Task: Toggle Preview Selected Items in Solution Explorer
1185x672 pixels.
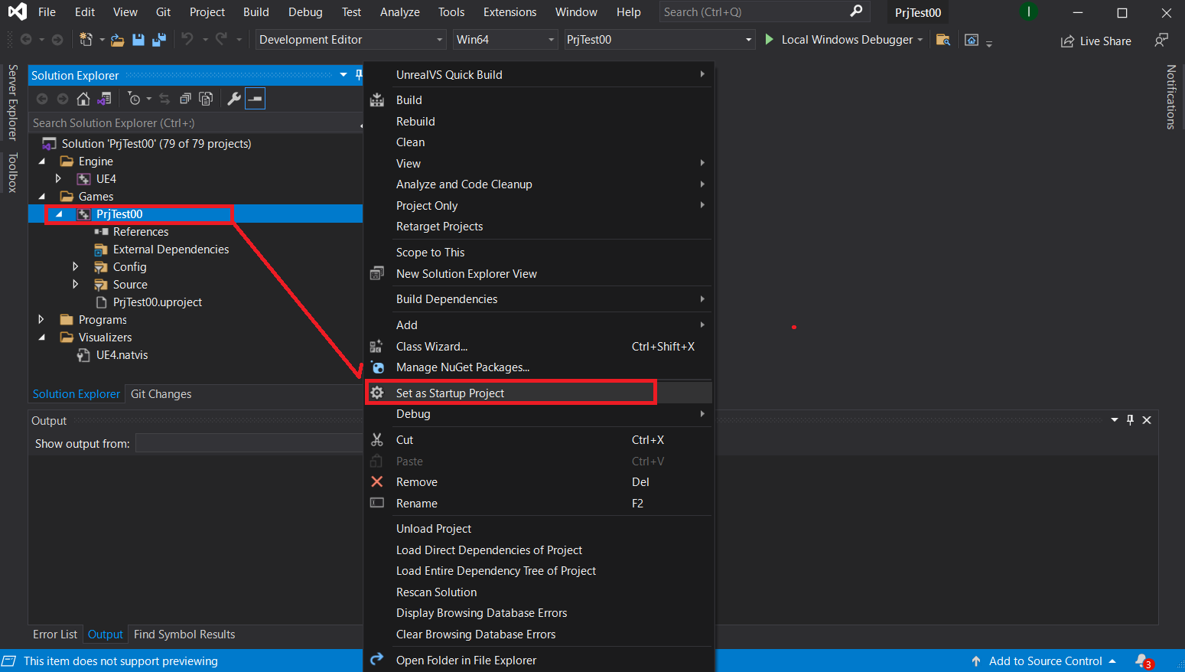Action: pyautogui.click(x=255, y=99)
